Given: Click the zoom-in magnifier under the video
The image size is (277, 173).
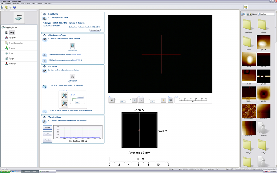Looking at the screenshot, I should 134,100.
